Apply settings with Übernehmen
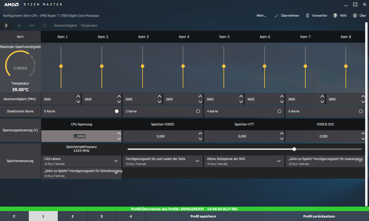 [x=287, y=16]
